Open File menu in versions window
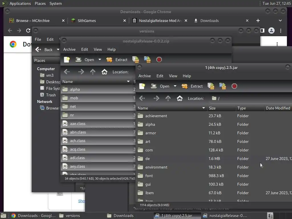 click(x=38, y=39)
